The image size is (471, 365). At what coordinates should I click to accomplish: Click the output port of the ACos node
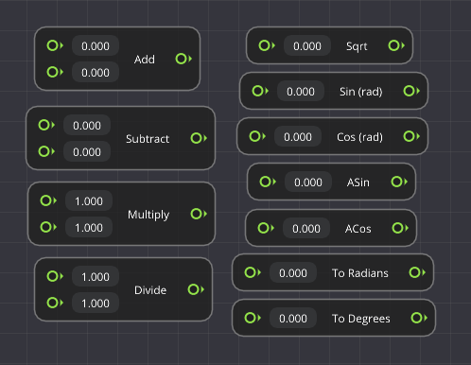tap(400, 228)
